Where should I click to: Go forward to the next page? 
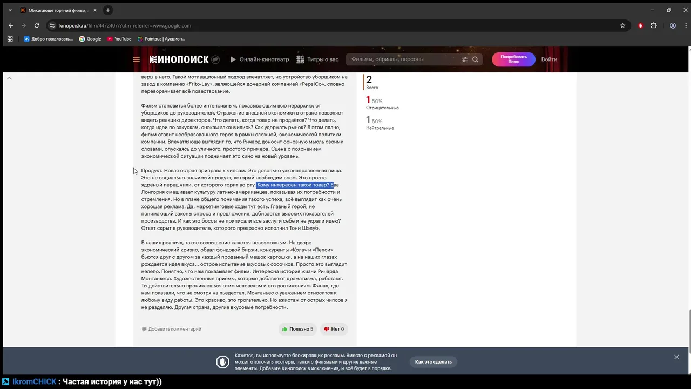pos(24,25)
